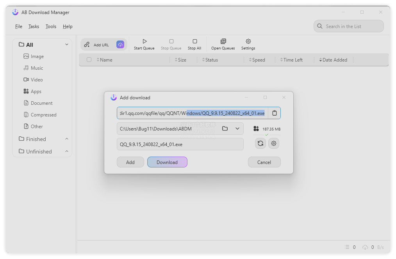
Task: Open the download location dropdown arrow
Action: [236, 128]
